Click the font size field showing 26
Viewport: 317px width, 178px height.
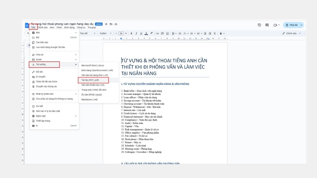(x=121, y=33)
